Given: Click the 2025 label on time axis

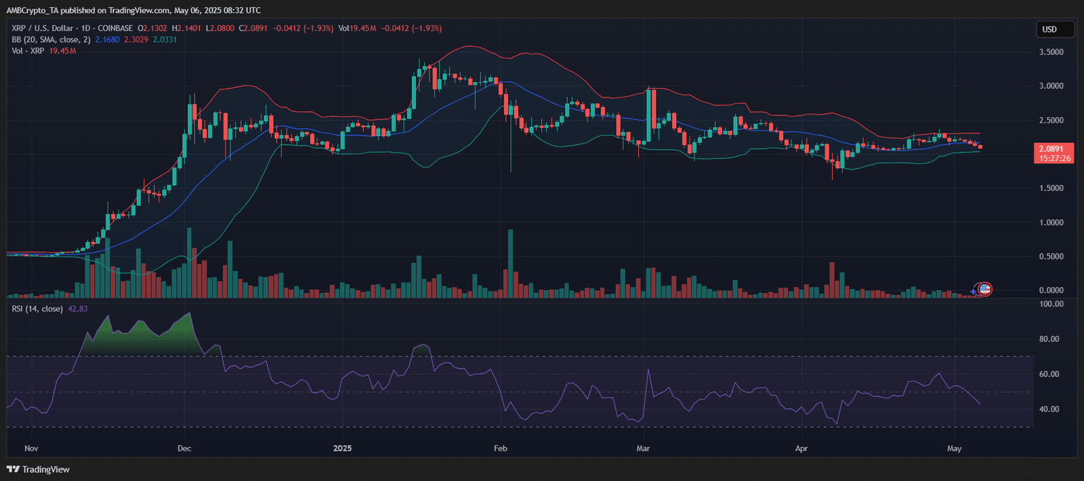Looking at the screenshot, I should tap(342, 448).
